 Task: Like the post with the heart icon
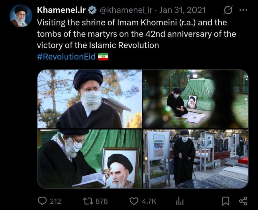coord(134,201)
